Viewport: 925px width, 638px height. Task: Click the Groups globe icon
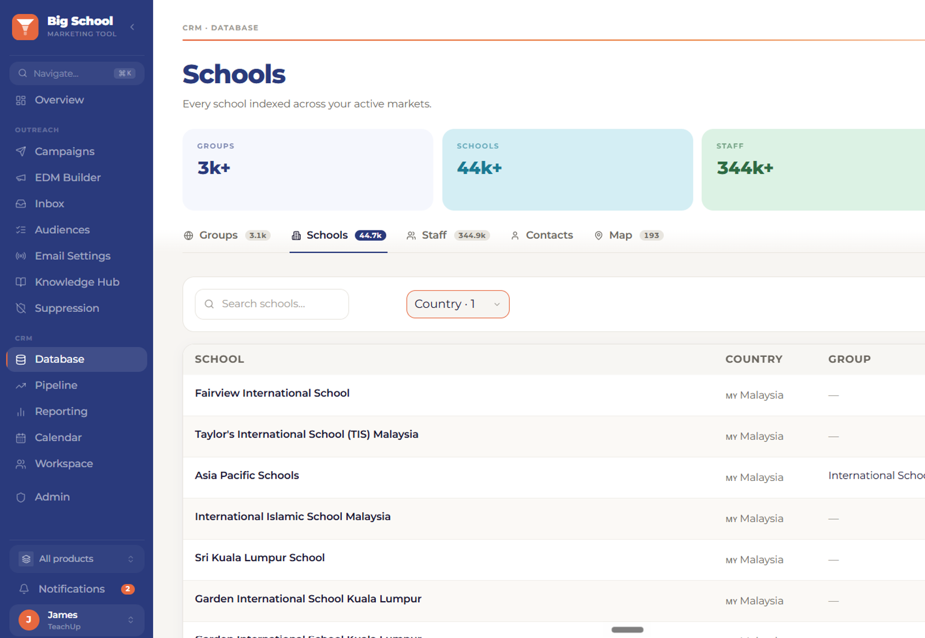pos(188,236)
